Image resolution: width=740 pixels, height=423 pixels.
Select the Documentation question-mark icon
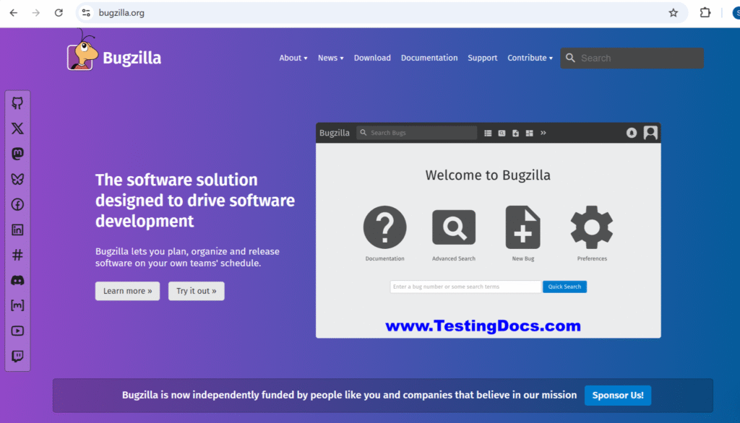385,226
